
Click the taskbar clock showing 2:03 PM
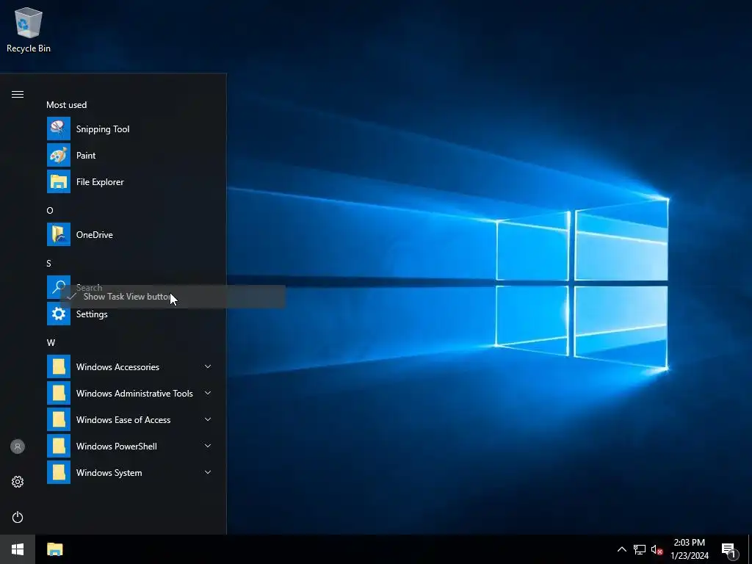click(x=689, y=549)
